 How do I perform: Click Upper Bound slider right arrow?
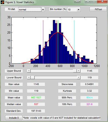79,71
